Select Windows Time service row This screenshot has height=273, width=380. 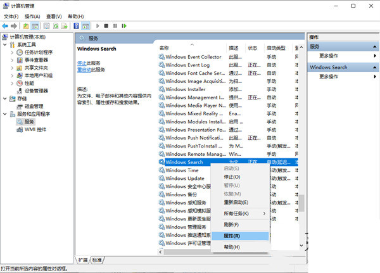(185, 170)
